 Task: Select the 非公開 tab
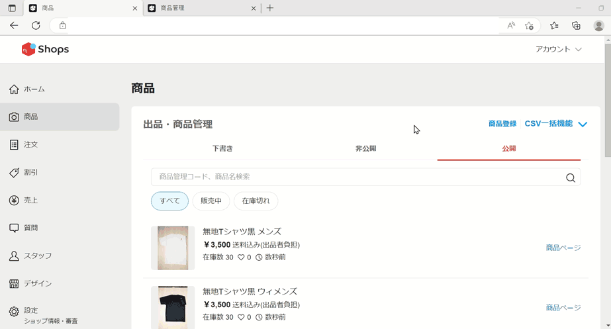click(x=365, y=148)
